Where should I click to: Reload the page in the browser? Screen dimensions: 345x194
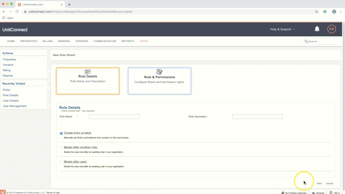[x=17, y=11]
